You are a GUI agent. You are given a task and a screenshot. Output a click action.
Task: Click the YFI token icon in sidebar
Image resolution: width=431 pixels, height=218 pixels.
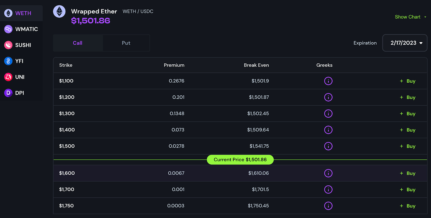tap(8, 61)
